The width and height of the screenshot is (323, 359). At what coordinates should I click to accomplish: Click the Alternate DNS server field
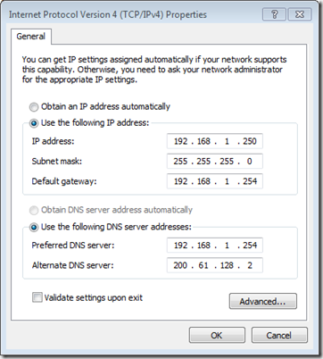215,265
